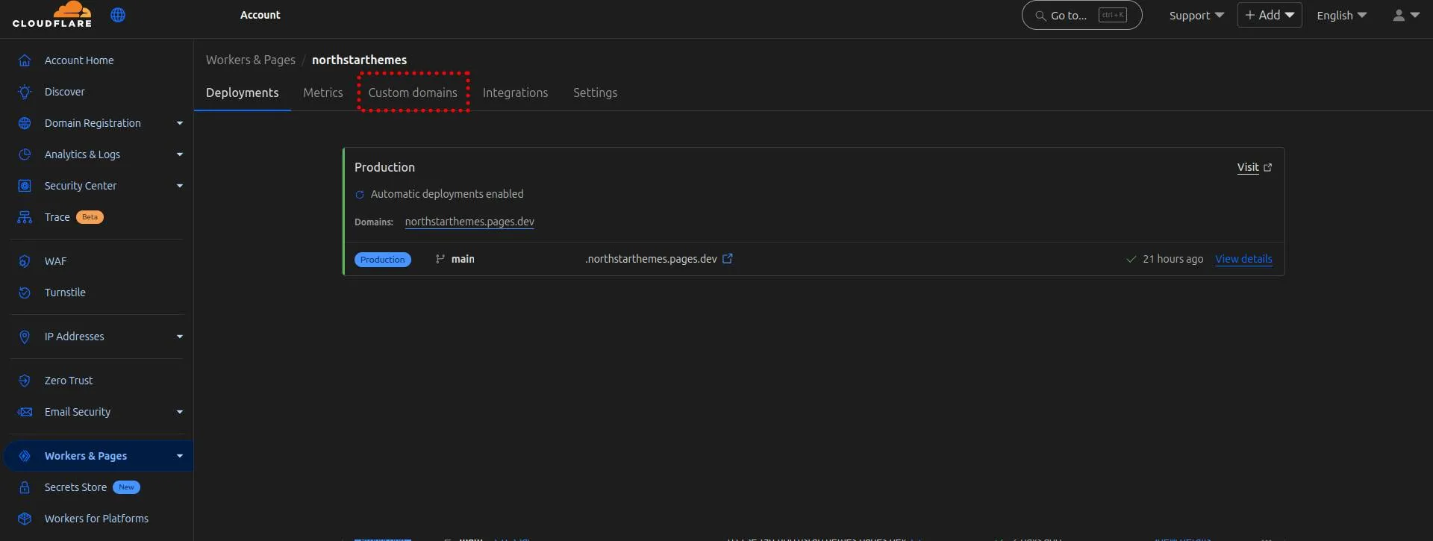
Task: Click the Secrets Store lock icon
Action: (25, 487)
